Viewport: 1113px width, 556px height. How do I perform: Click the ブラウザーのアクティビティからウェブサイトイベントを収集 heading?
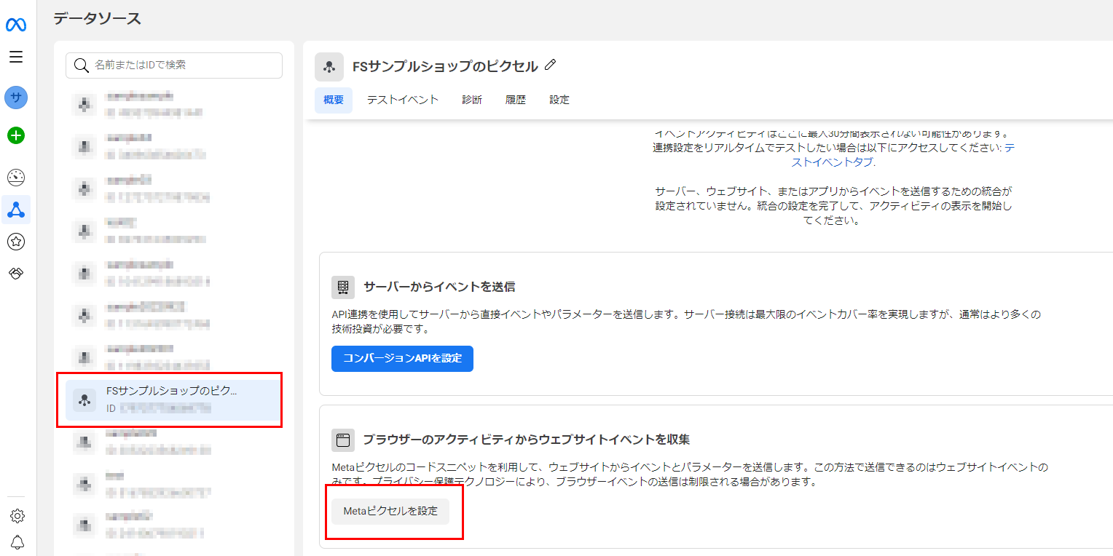pyautogui.click(x=527, y=440)
